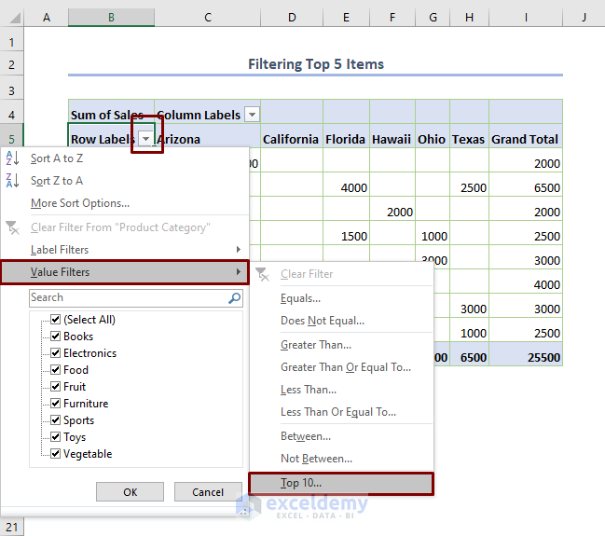Image resolution: width=605 pixels, height=536 pixels.
Task: Select Greater Than... filter
Action: coord(342,345)
